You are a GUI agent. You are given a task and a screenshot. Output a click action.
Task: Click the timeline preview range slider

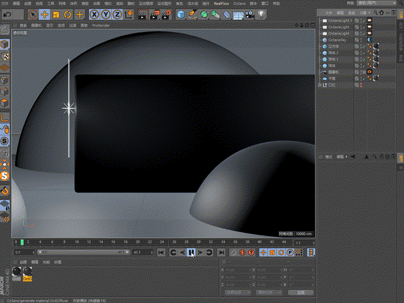pyautogui.click(x=83, y=252)
